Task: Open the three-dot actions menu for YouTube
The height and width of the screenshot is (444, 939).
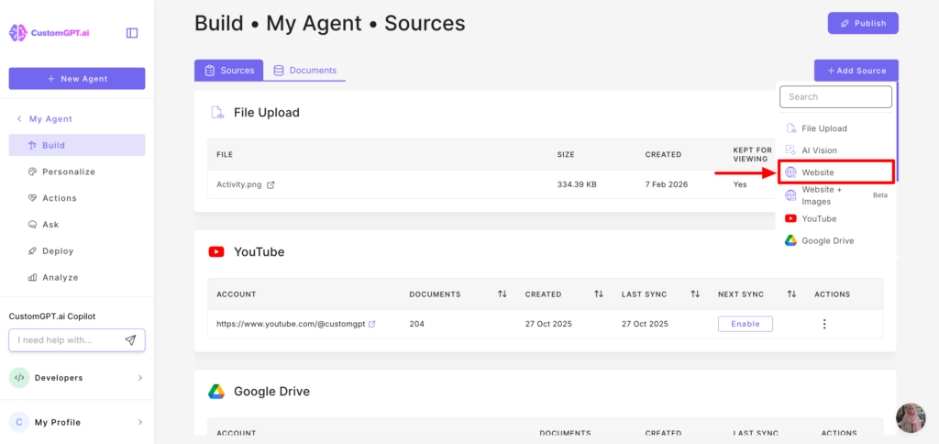Action: tap(824, 324)
